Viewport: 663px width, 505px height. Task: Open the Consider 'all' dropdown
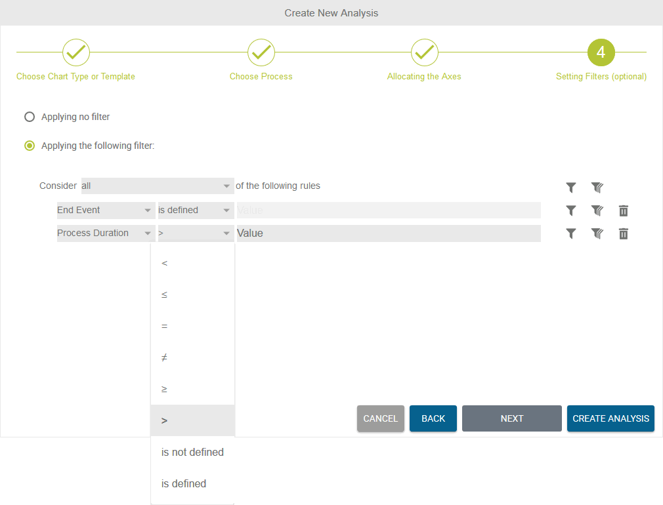click(x=157, y=186)
